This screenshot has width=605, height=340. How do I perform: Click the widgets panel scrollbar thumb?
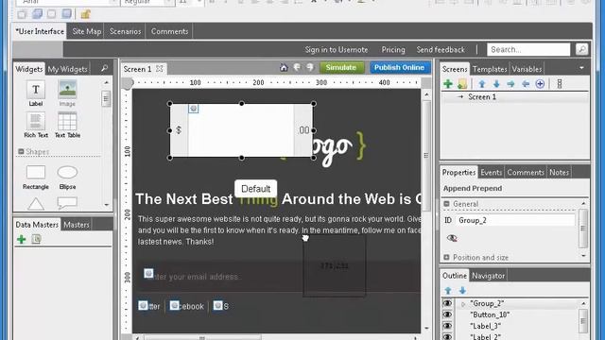106,98
